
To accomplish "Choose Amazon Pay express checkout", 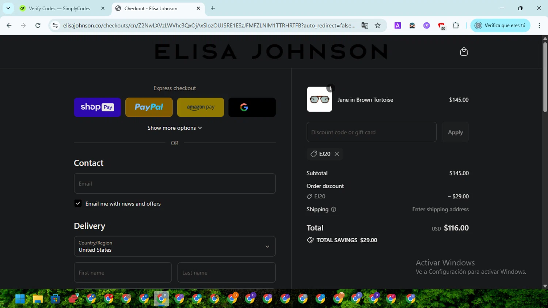I will click(x=201, y=107).
